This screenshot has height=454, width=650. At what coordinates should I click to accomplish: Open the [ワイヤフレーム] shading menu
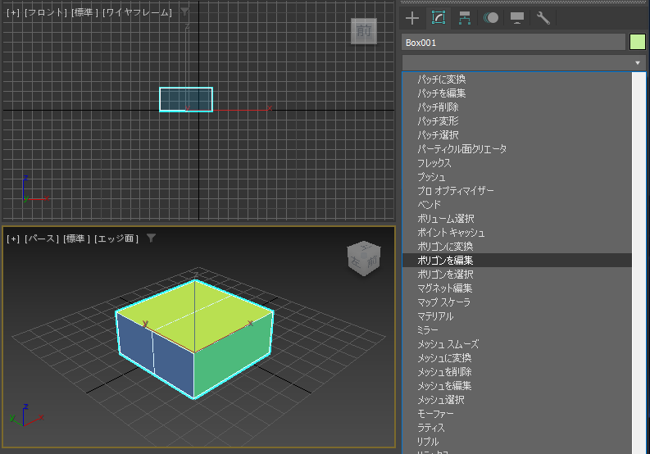pos(137,12)
